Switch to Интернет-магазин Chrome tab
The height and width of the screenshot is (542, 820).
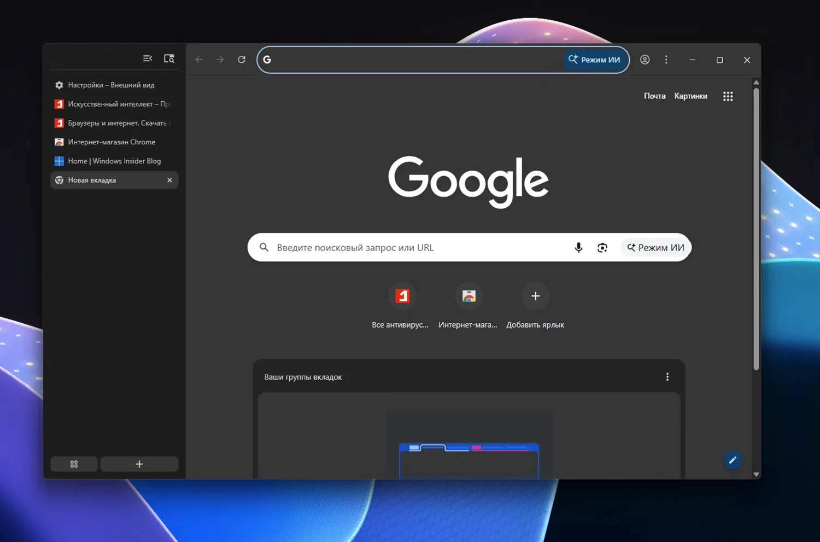coord(114,142)
